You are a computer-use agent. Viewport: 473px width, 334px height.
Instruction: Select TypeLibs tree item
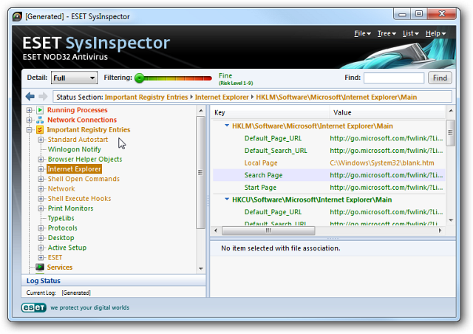[x=61, y=218]
